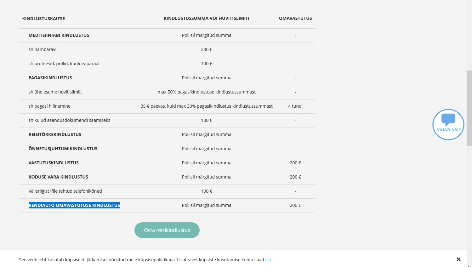
Task: Click the 'Omavastutus' column header
Action: point(295,18)
